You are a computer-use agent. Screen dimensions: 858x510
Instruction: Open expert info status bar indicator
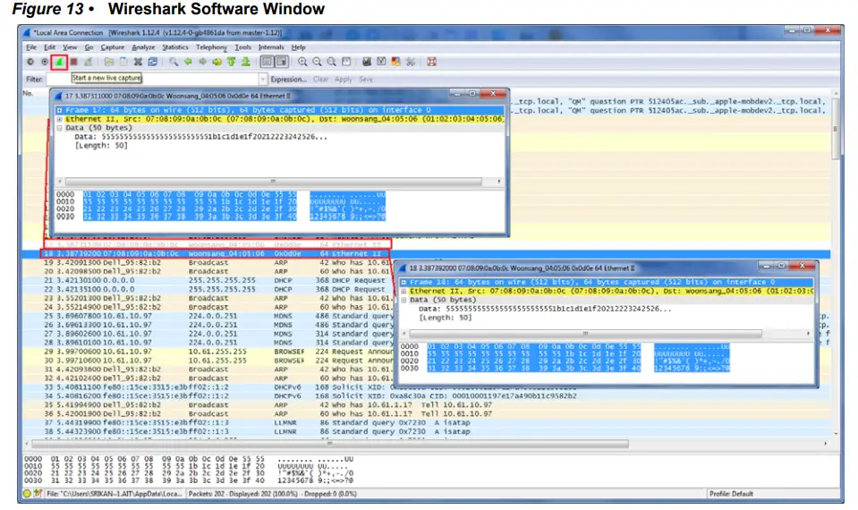point(28,494)
